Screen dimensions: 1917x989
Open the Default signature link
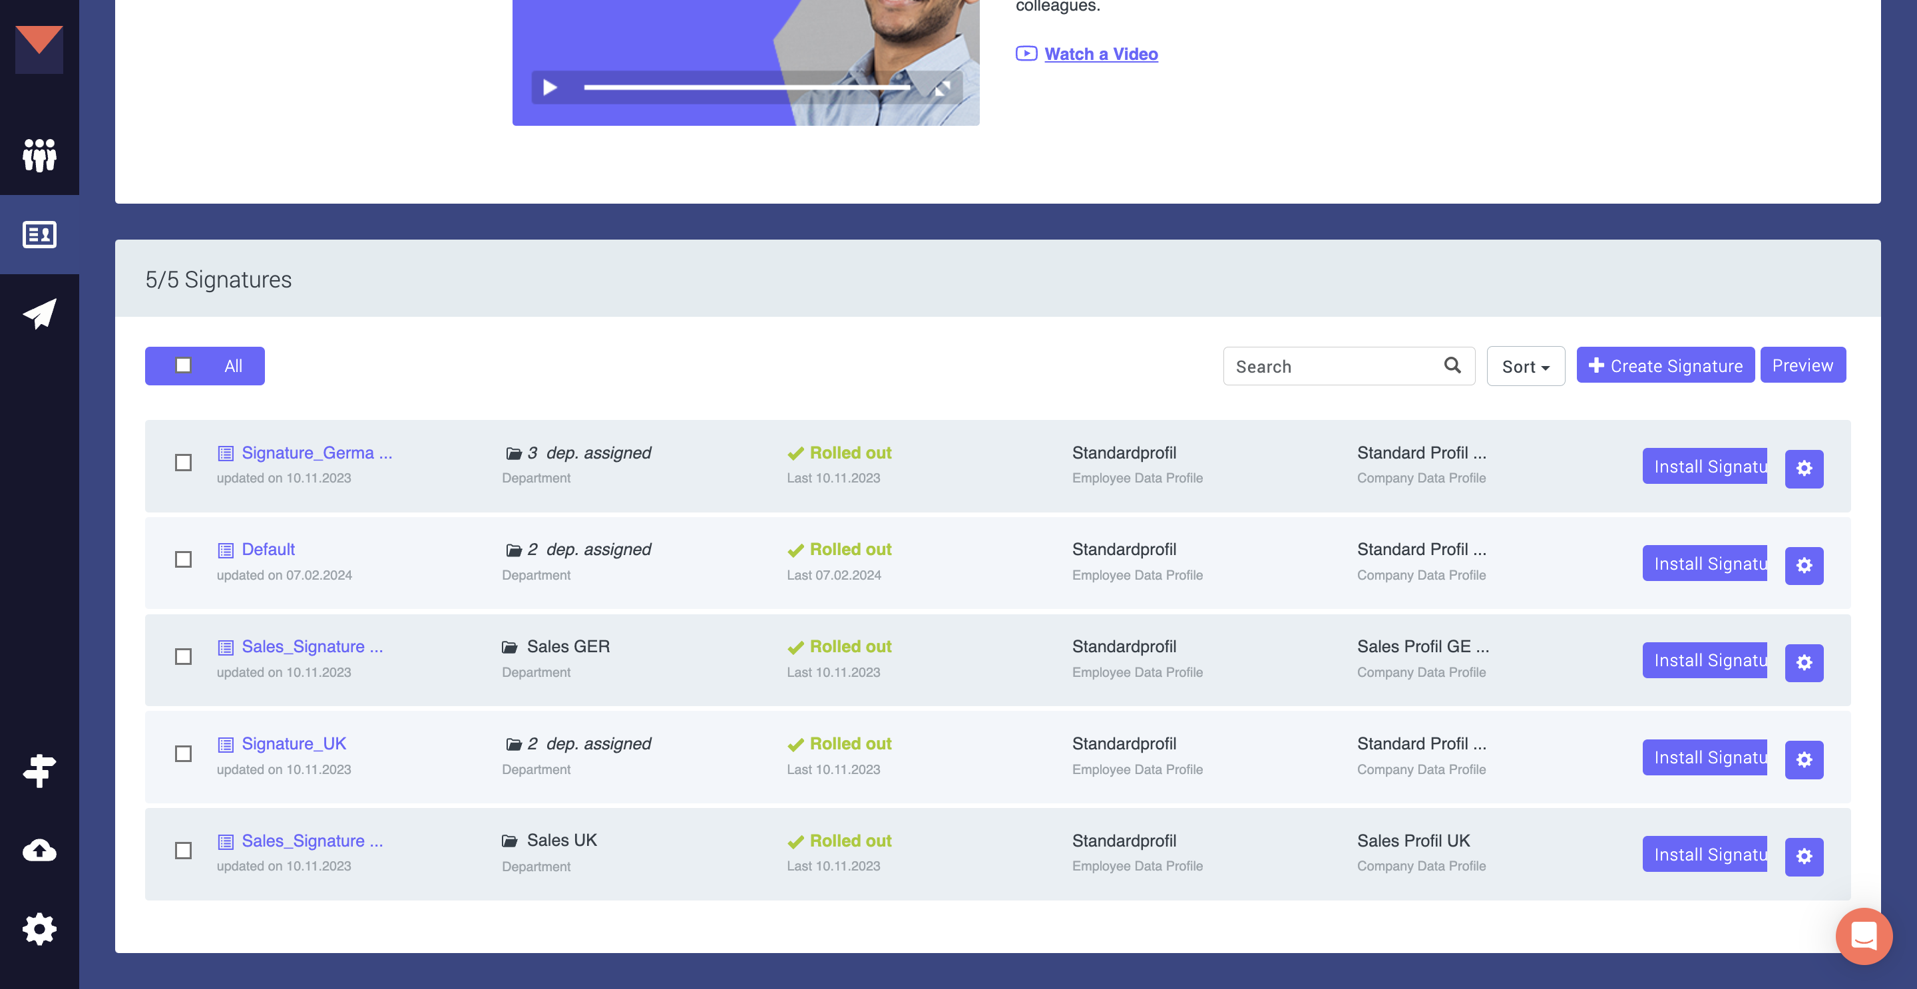(x=268, y=549)
